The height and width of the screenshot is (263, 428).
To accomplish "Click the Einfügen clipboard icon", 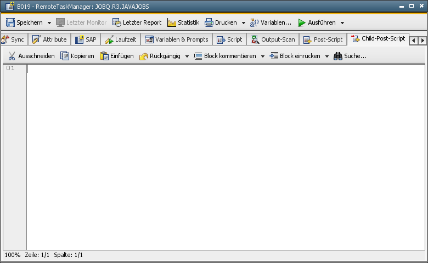I will (x=104, y=56).
